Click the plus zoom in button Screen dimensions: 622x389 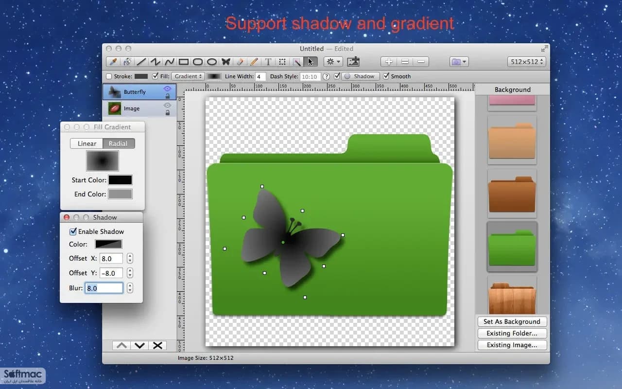pos(388,62)
